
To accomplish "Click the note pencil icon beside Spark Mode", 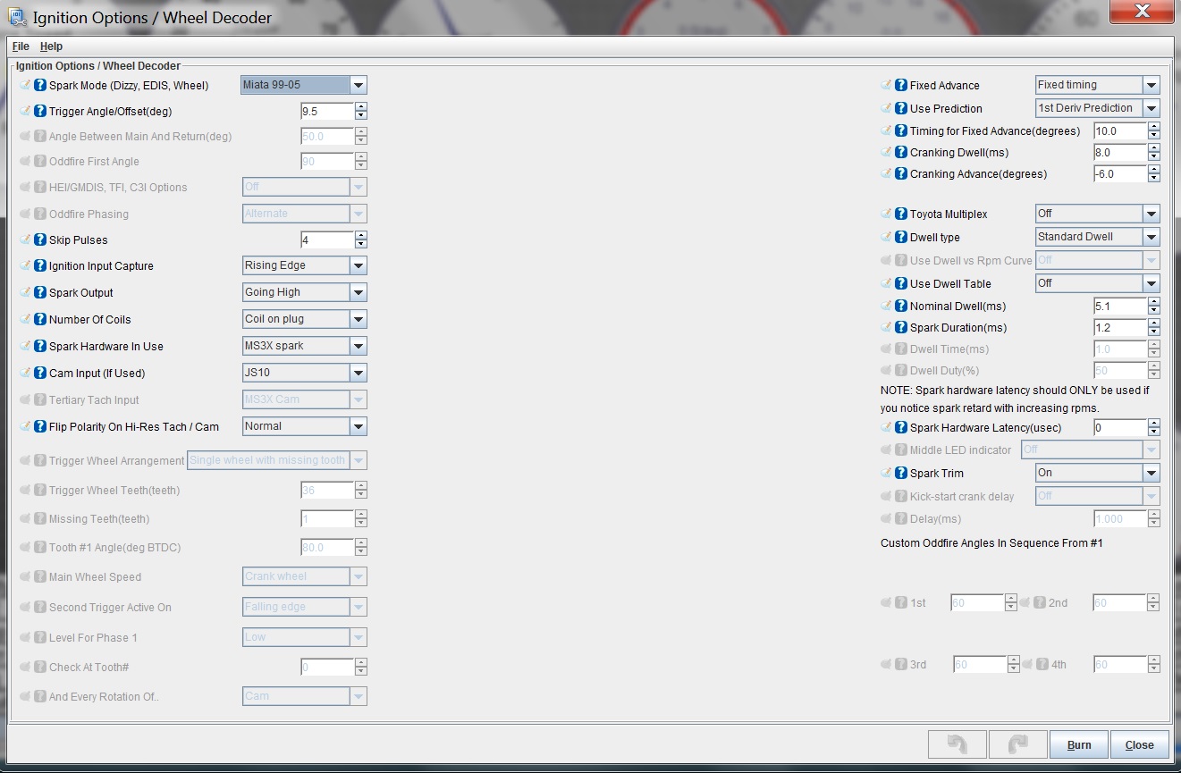I will 25,86.
